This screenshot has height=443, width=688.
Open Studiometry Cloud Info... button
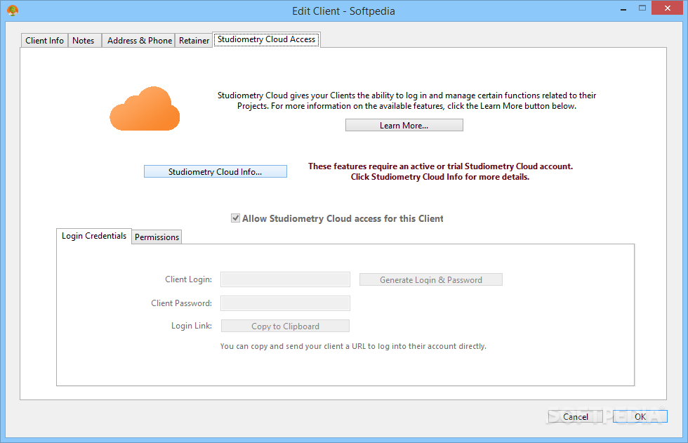216,171
